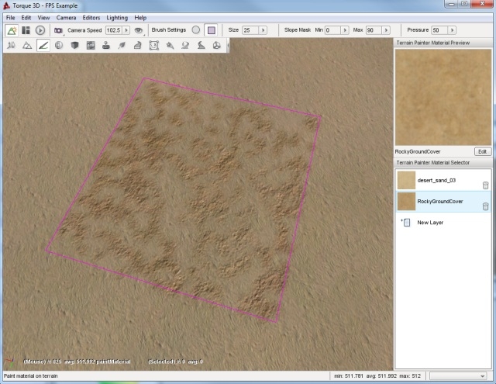Expand the Camera Speed slider arrow
This screenshot has width=496, height=384.
[127, 30]
